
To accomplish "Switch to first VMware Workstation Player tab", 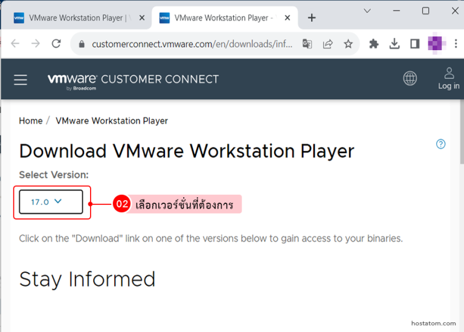I will [76, 18].
